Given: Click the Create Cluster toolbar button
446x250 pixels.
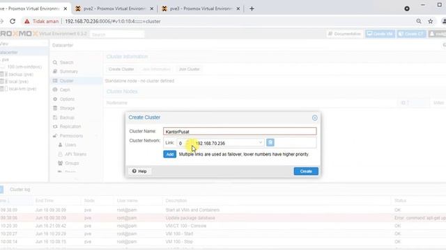Looking at the screenshot, I should [121, 69].
